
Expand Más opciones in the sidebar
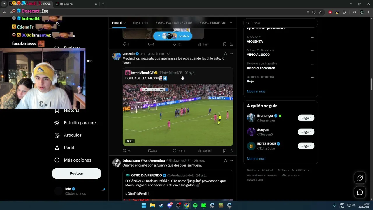coord(73,160)
